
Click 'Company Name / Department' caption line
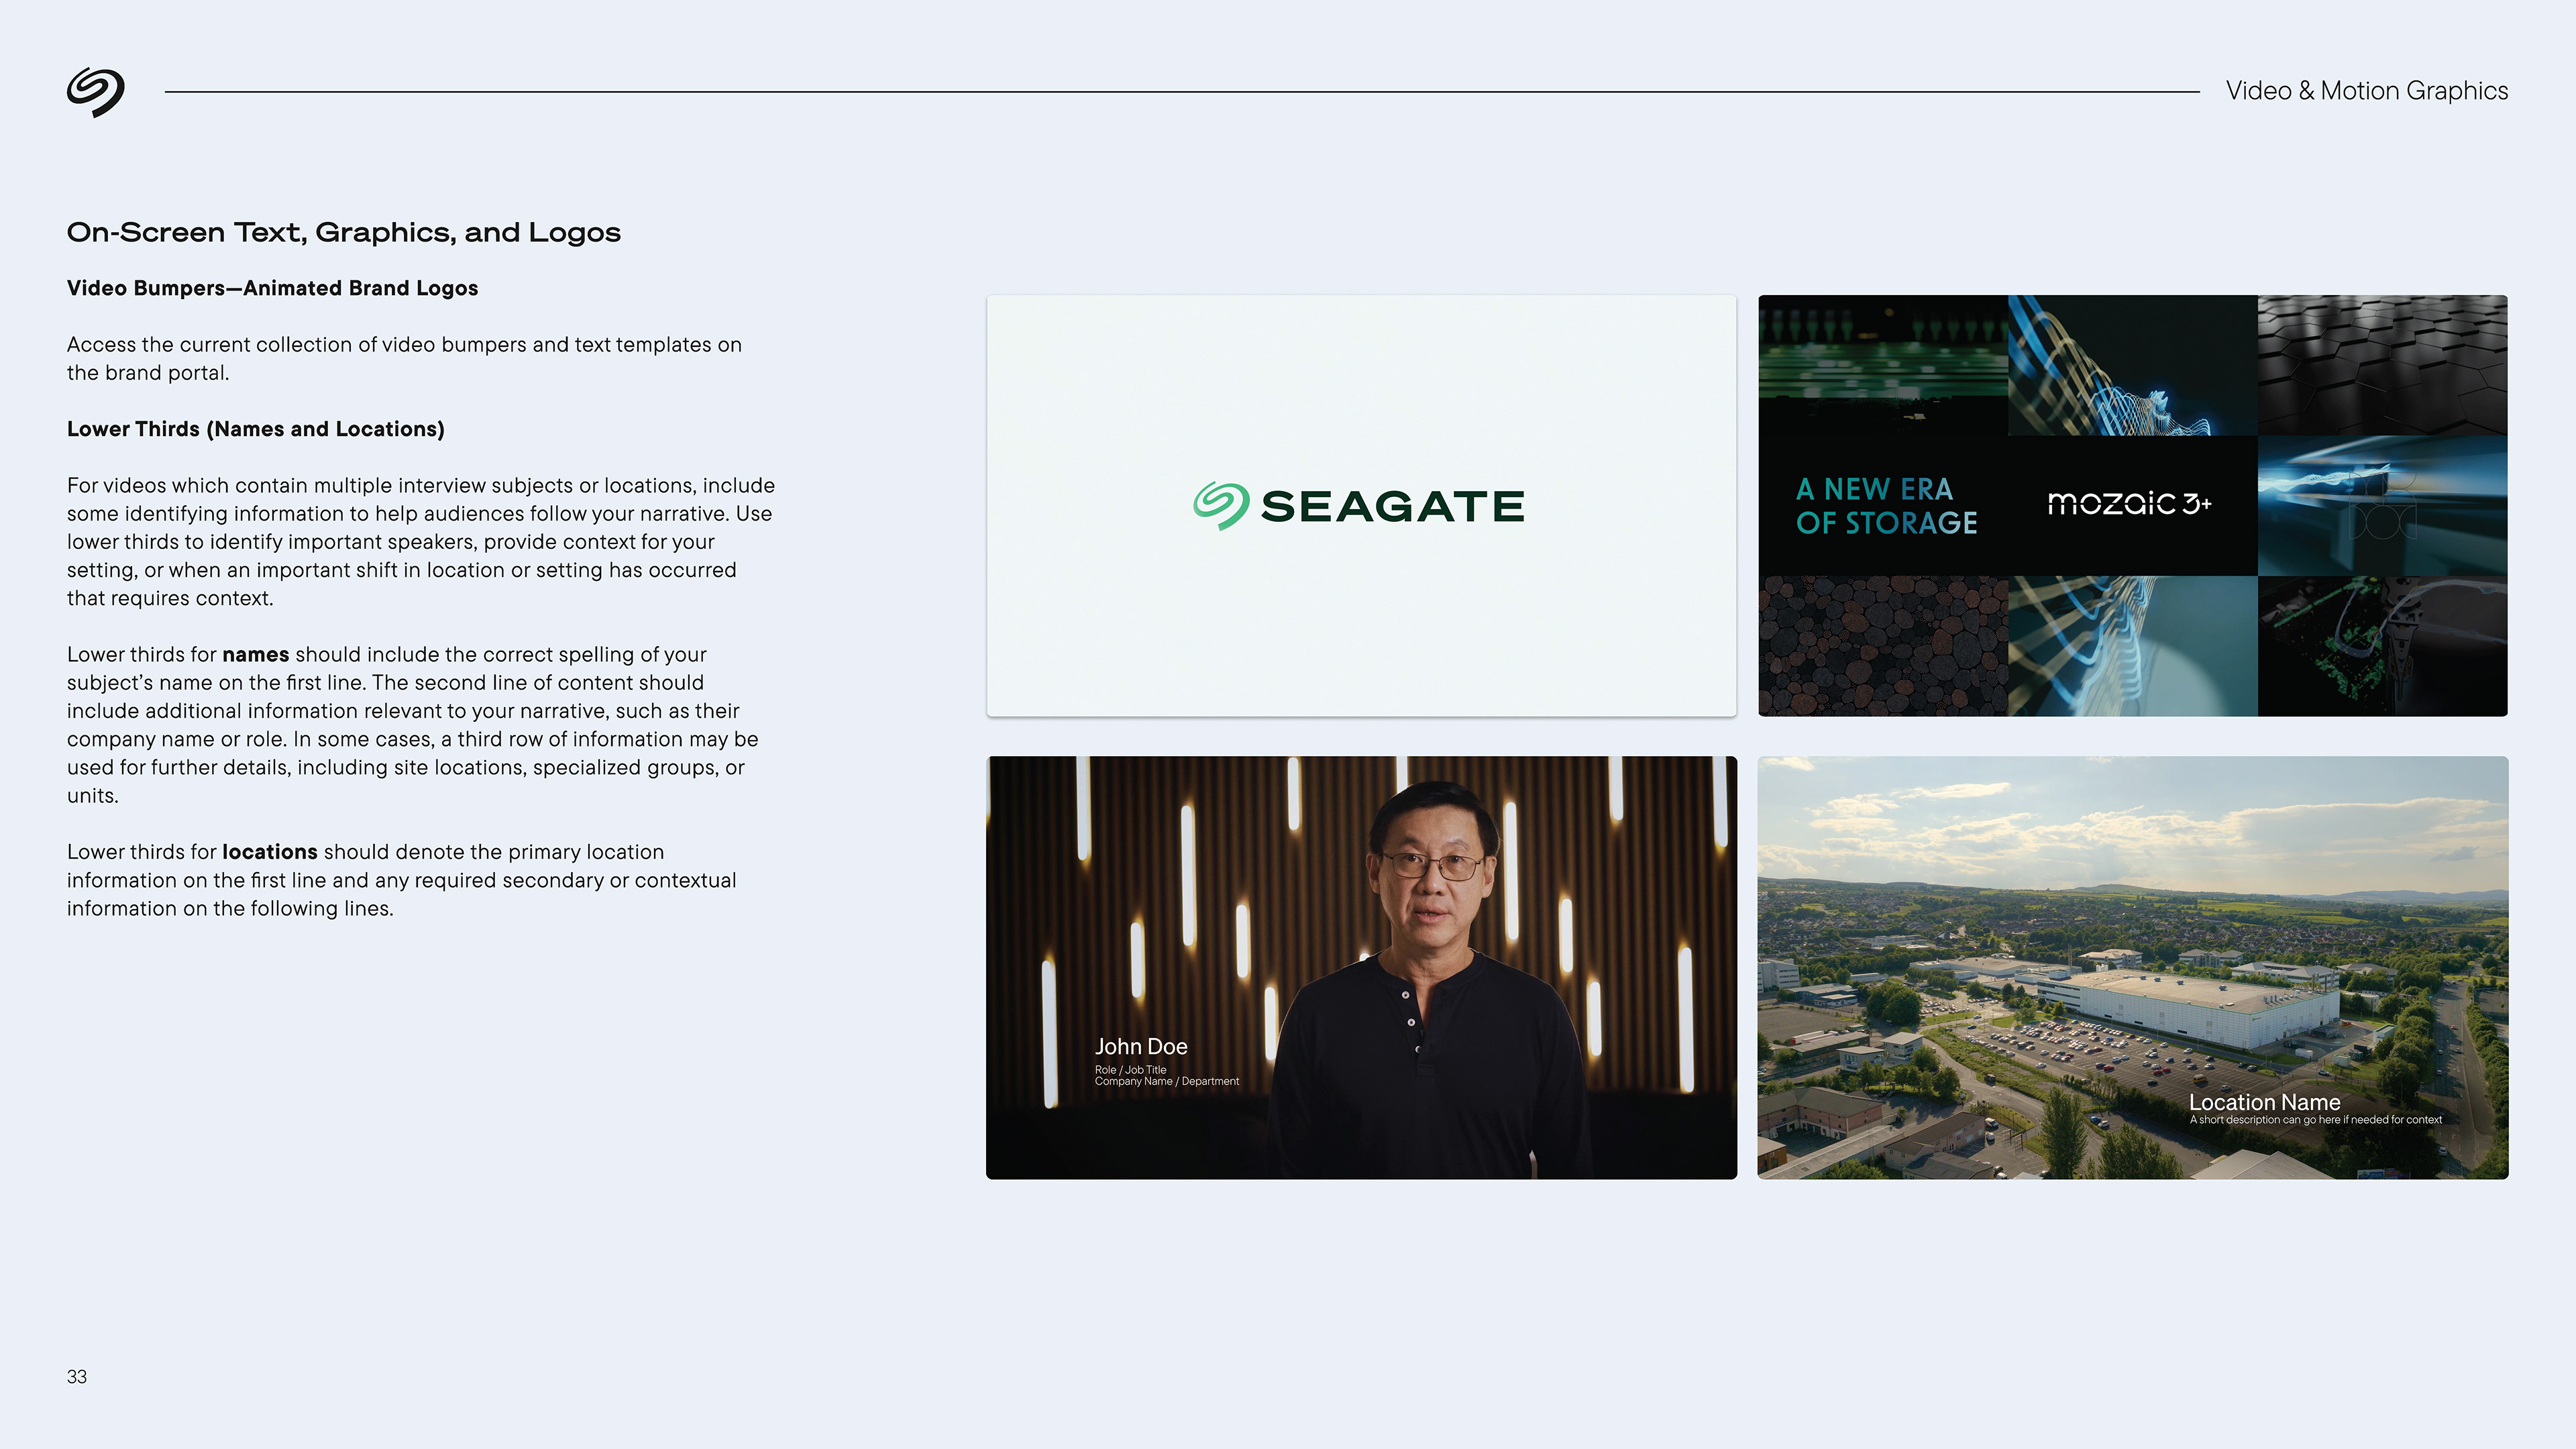(x=1166, y=1082)
